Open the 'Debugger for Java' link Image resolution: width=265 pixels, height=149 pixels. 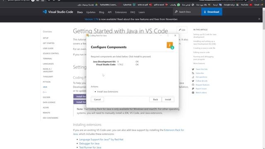coord(89,144)
